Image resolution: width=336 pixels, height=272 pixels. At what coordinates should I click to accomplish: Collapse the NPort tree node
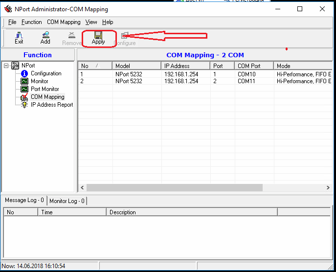click(6, 66)
